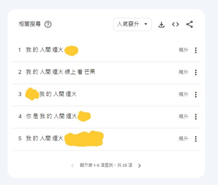Open fifth-ranked related query
The height and width of the screenshot is (185, 218).
pos(45,139)
